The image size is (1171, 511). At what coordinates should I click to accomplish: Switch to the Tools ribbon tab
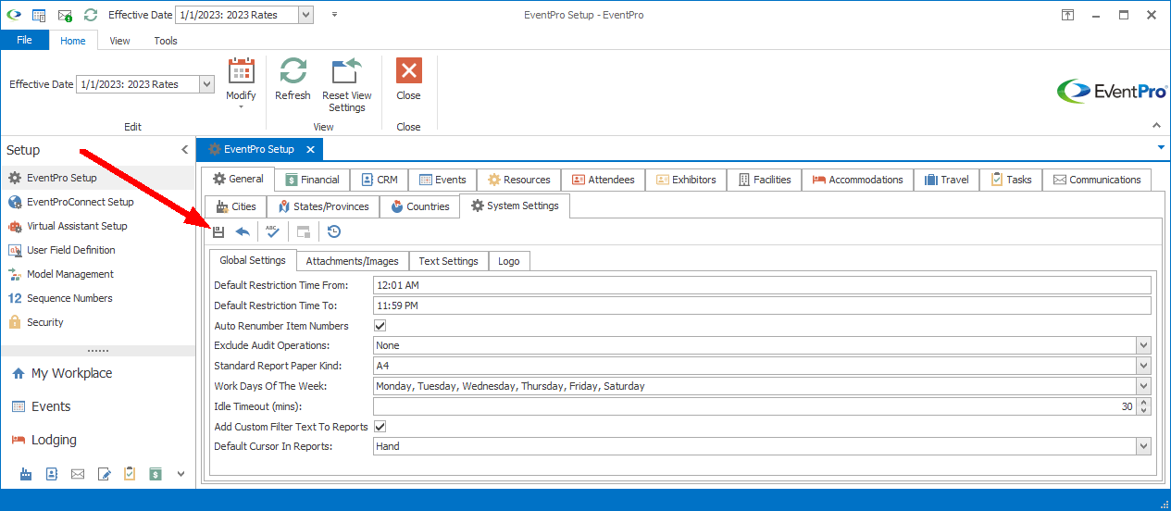pyautogui.click(x=166, y=41)
